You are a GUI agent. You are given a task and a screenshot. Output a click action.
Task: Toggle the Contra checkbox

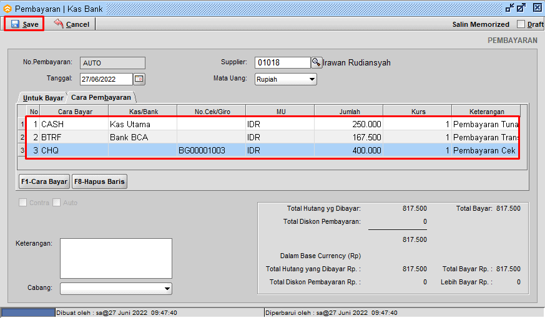[22, 203]
